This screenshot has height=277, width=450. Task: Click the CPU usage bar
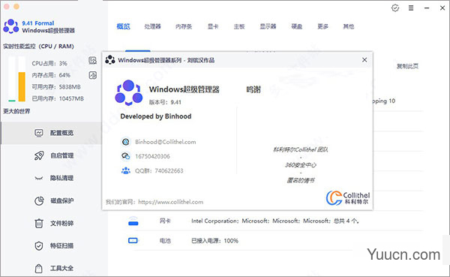(x=12, y=79)
